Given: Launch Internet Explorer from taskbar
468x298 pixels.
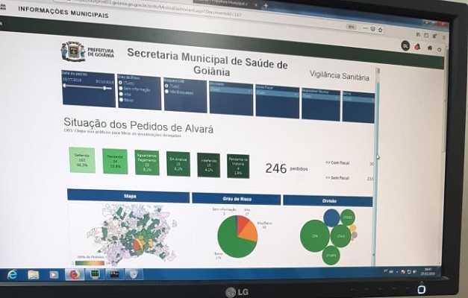Looking at the screenshot, I should pos(12,274).
